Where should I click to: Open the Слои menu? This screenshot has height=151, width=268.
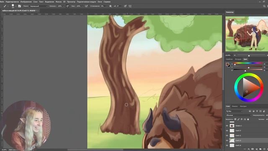(x=35, y=2)
